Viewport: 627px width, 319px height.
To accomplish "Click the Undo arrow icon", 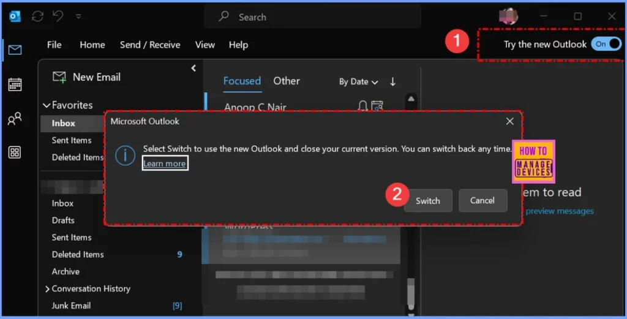I will [x=58, y=17].
